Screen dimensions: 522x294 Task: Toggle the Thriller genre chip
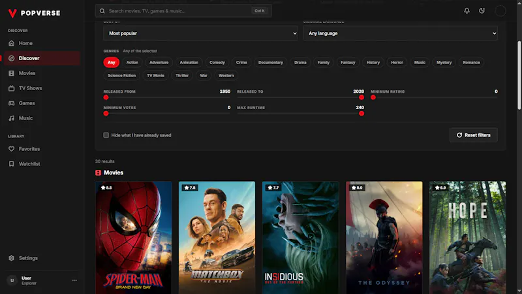182,75
